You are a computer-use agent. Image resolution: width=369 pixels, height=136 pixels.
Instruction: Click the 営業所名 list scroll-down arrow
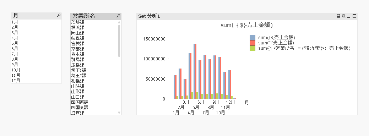pyautogui.click(x=119, y=113)
